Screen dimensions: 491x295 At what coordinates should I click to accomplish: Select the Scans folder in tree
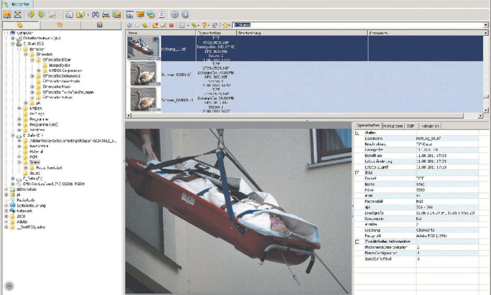34,162
